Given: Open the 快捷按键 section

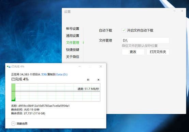Looking at the screenshot, I should (x=73, y=50).
